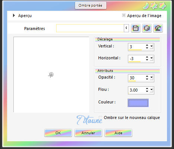
Task: Open the Paramètres preset dropdown
Action: coord(126,28)
